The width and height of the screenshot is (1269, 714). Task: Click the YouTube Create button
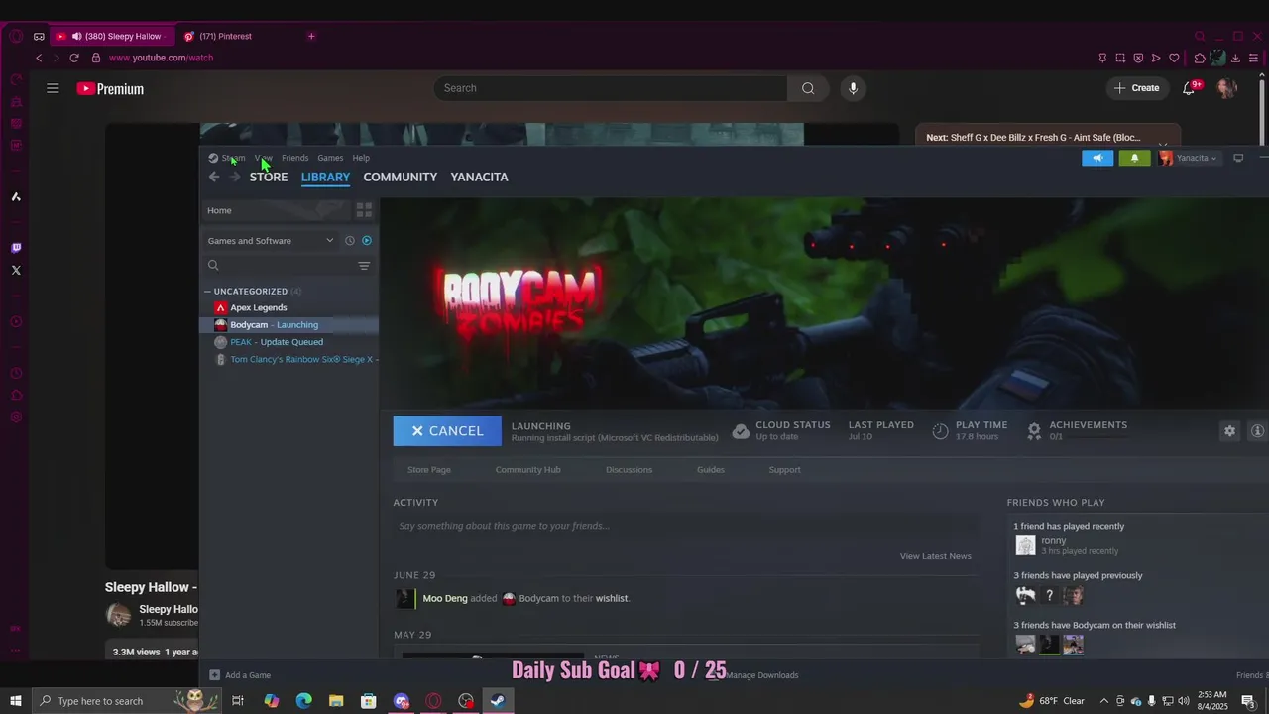coord(1136,88)
